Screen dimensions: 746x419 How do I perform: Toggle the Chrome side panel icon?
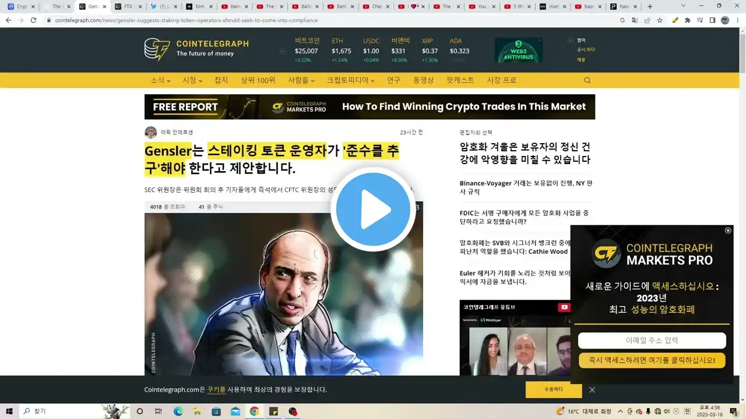click(712, 20)
